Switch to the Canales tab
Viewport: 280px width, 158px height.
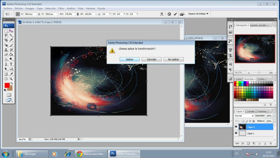click(251, 111)
